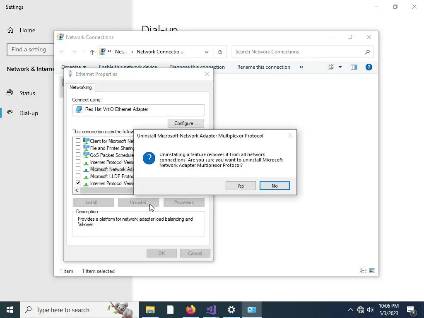Open the Organize menu in Network Connections
Screen dimensions: 424x318
[74, 67]
